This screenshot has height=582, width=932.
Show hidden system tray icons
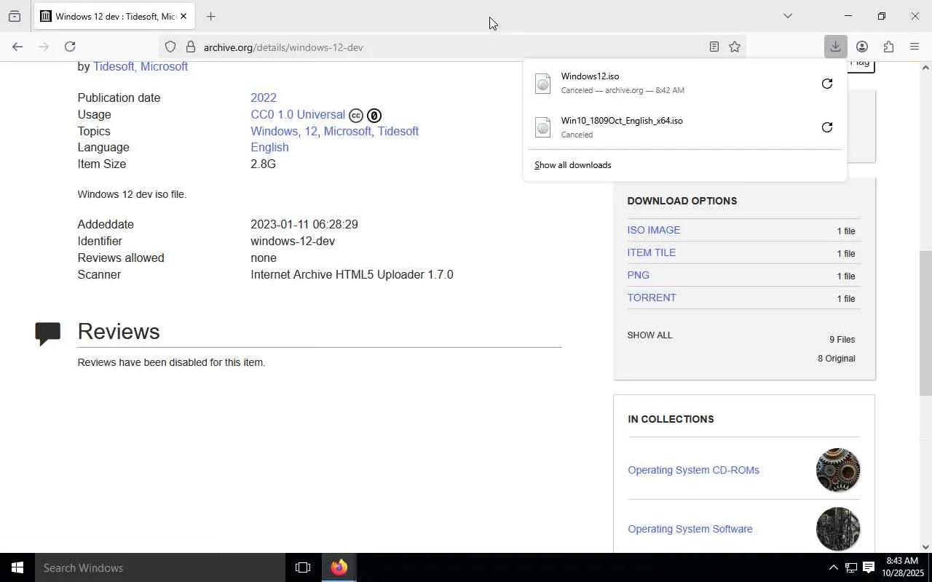[x=833, y=567]
